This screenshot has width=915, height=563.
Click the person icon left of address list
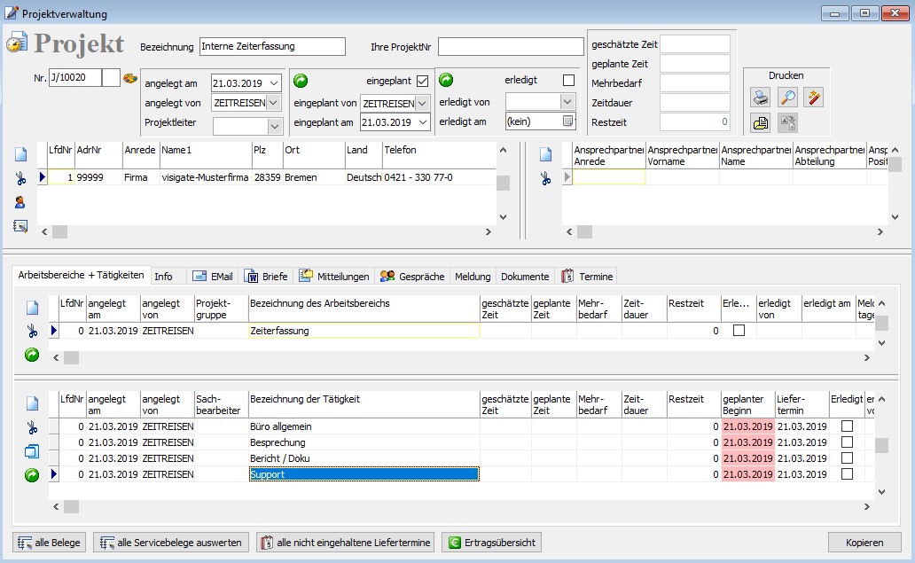[x=20, y=202]
